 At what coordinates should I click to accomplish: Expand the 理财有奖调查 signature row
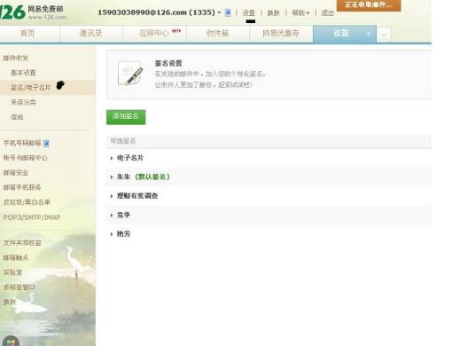tap(269, 195)
